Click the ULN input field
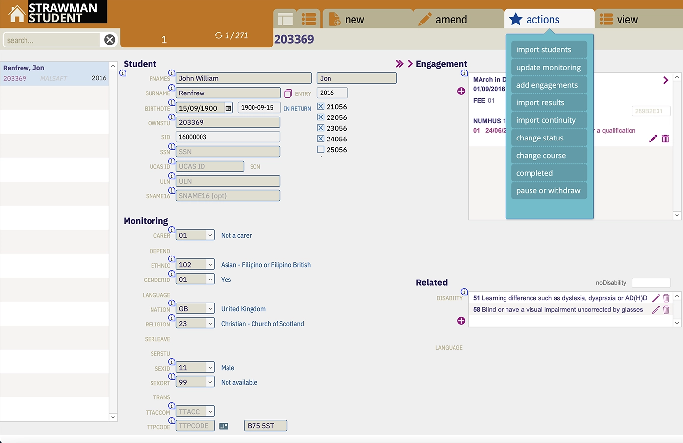683x443 pixels. (x=228, y=181)
